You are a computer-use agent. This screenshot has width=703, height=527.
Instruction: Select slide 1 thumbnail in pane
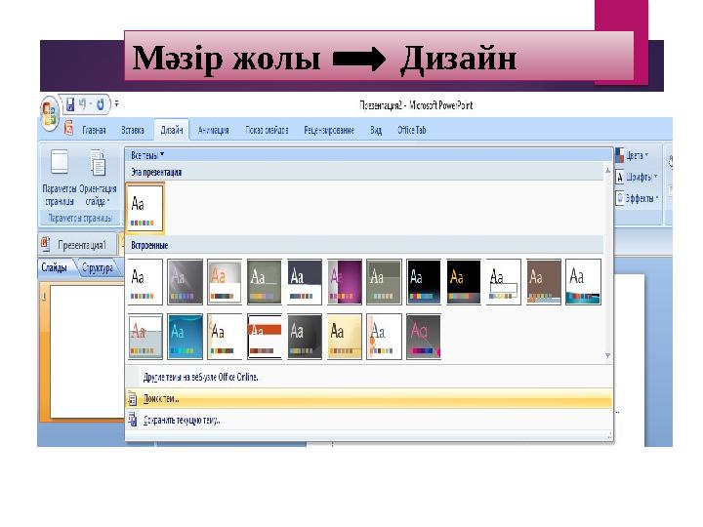point(88,351)
